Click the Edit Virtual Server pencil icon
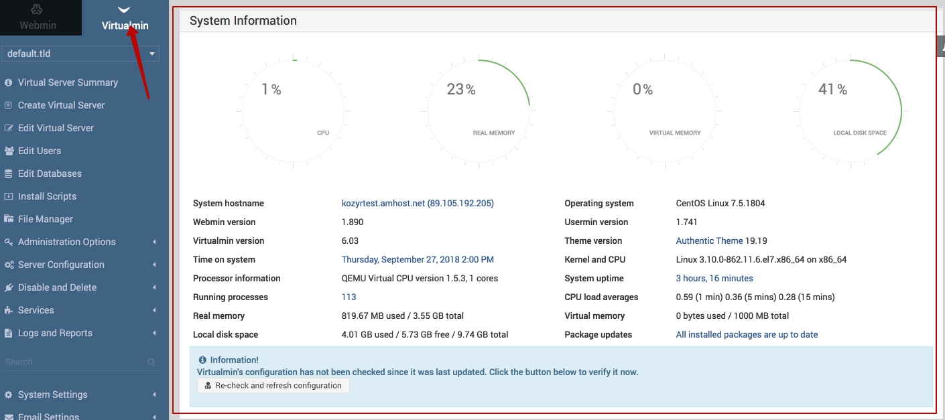 [x=9, y=129]
